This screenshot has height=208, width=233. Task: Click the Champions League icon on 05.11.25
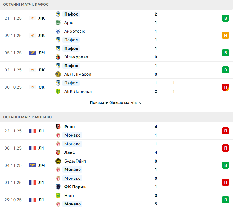coord(32,53)
